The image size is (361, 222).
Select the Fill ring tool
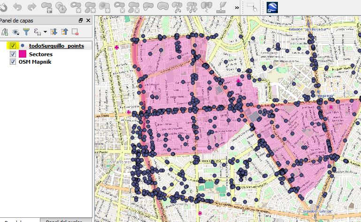(105, 7)
